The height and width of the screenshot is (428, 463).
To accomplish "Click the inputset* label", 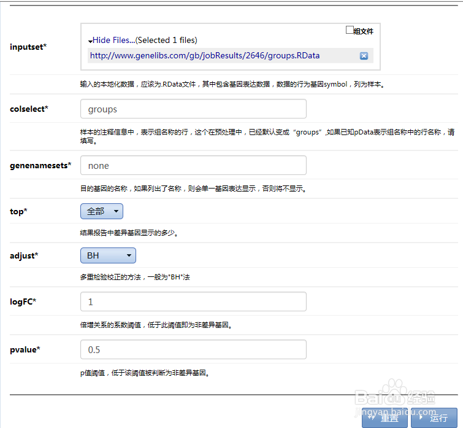I will coord(28,47).
